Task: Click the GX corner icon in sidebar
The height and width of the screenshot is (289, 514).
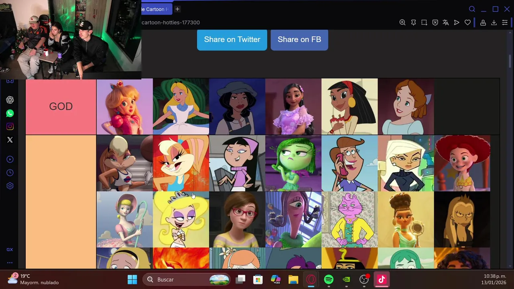Action: tap(10, 250)
